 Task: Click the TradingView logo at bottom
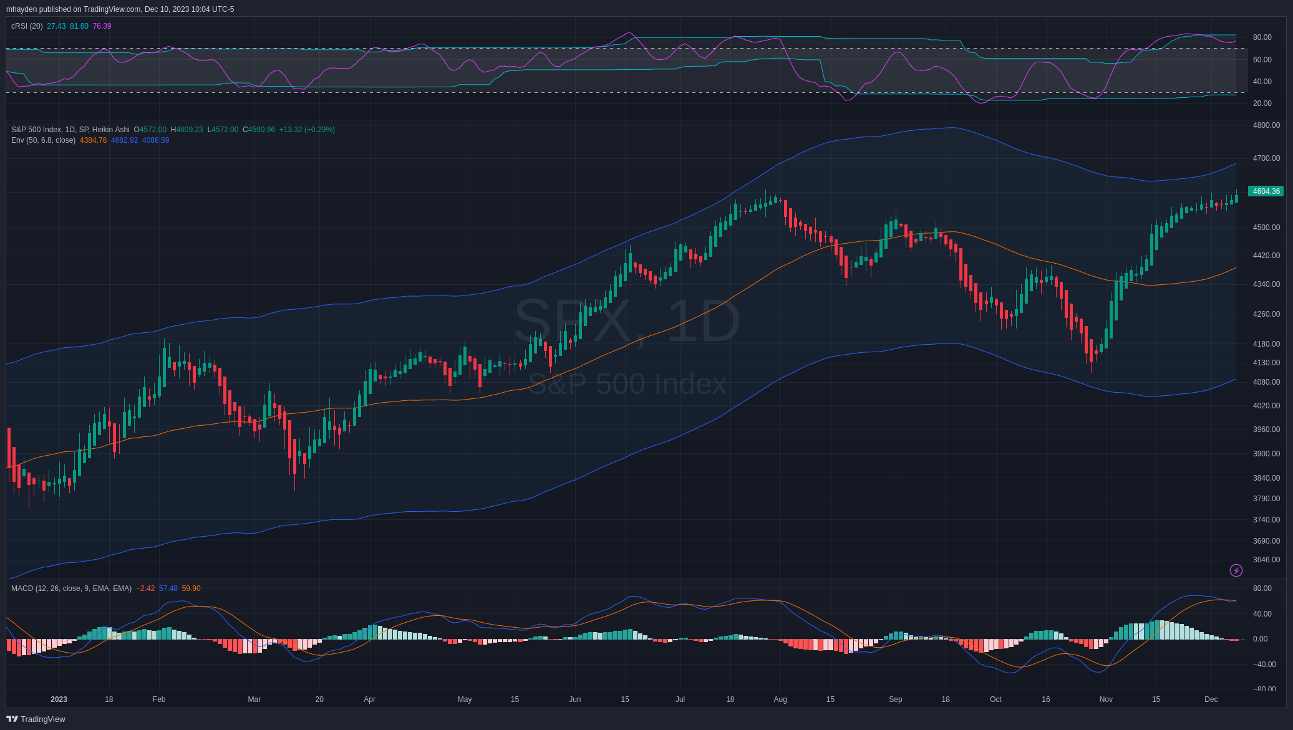coord(36,719)
